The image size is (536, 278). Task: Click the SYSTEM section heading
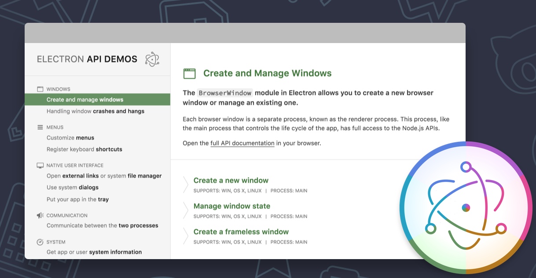coord(56,242)
